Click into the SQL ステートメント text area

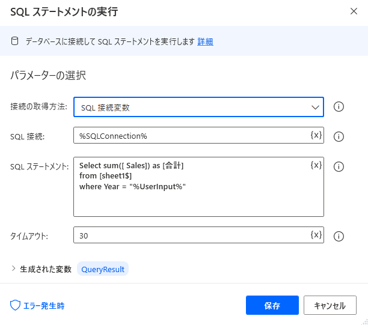click(198, 187)
